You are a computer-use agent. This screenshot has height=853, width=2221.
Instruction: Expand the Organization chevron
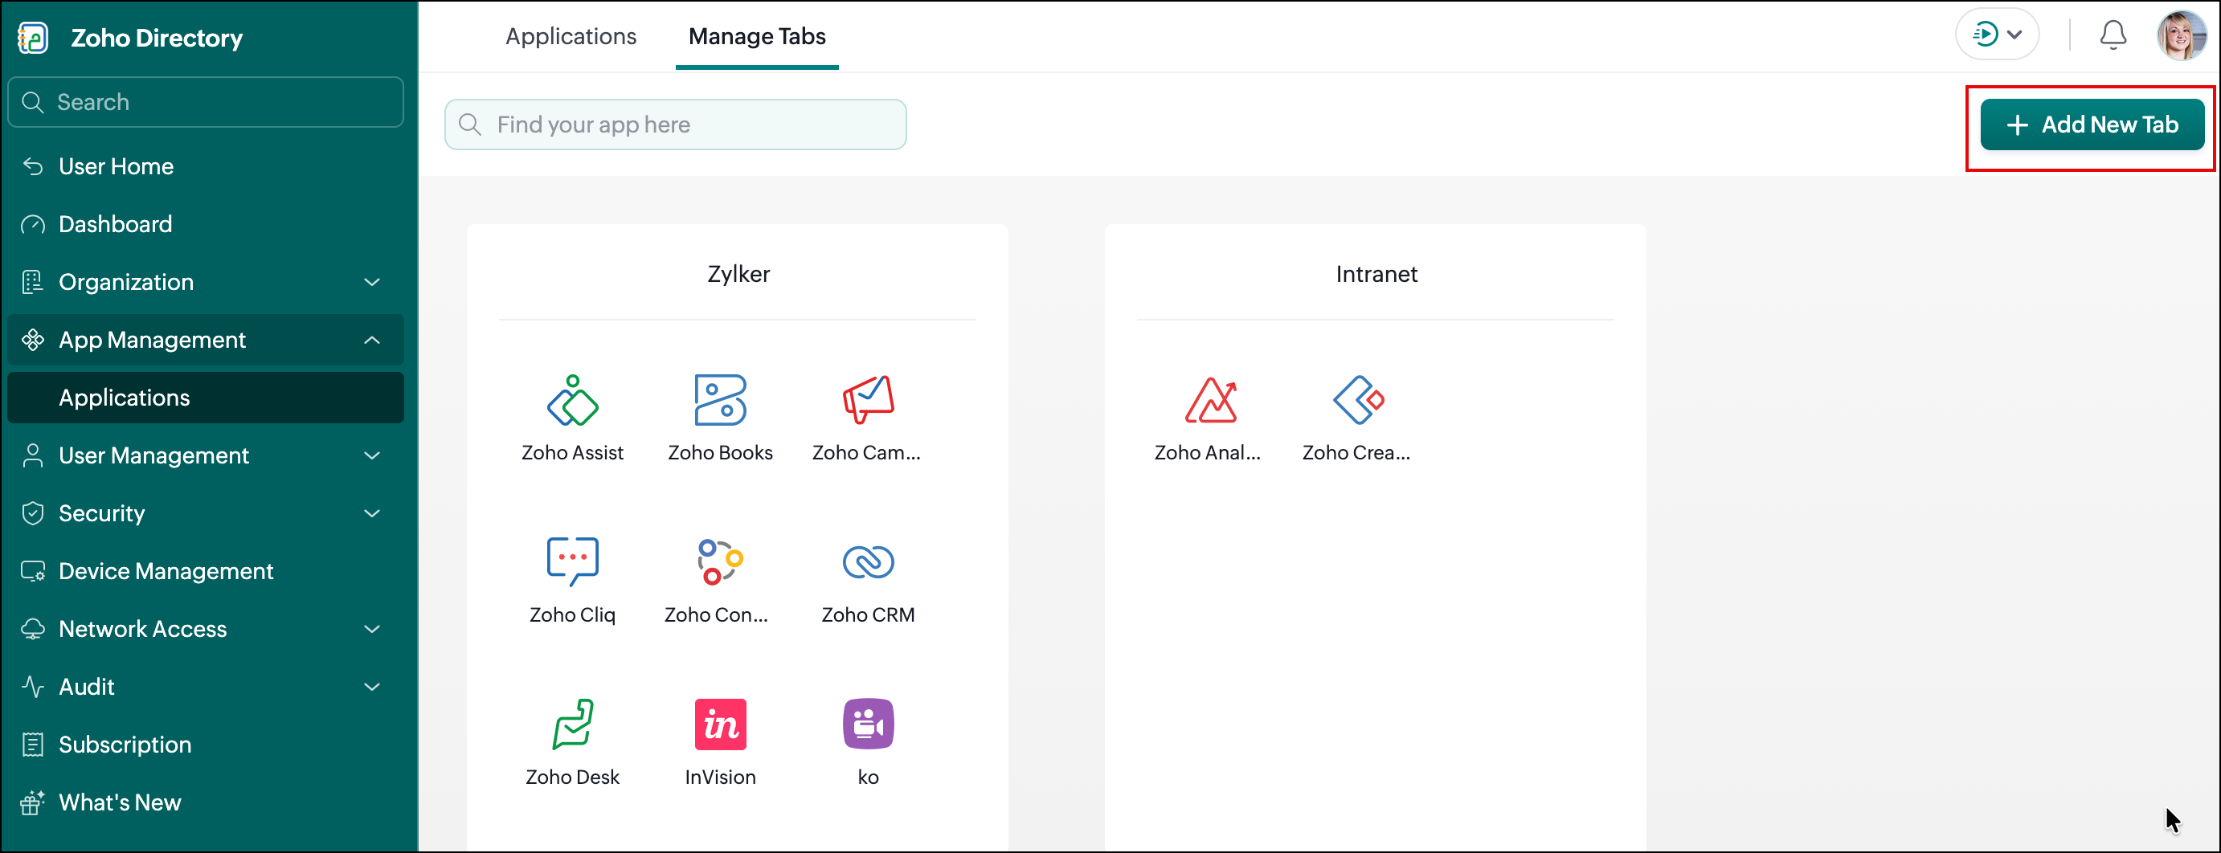[x=373, y=282]
